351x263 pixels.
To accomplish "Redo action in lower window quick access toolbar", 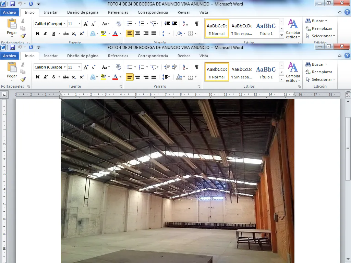I will [31, 47].
